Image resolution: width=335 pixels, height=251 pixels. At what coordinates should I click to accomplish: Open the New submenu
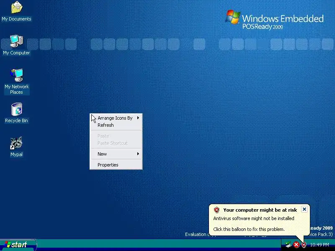click(116, 154)
